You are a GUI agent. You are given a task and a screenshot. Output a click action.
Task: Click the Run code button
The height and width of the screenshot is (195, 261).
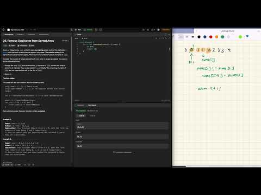(x=78, y=30)
